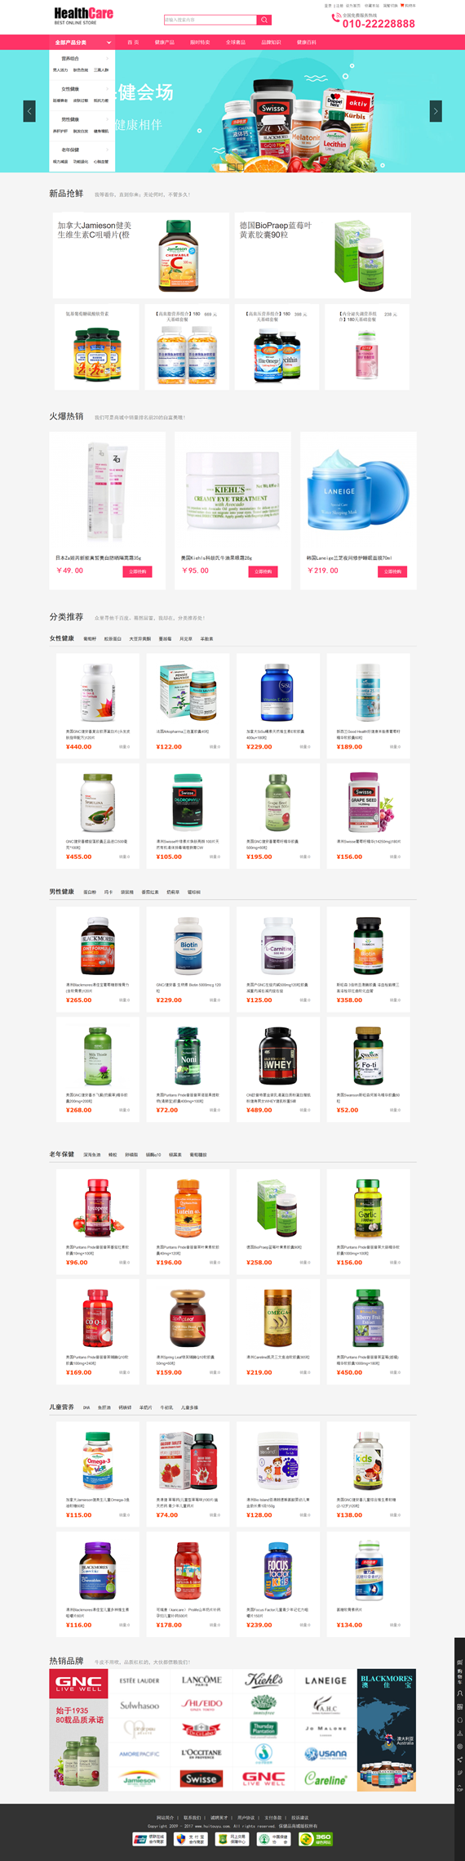Click the share icon in the sidebar
The image size is (465, 1861).
point(459,1760)
